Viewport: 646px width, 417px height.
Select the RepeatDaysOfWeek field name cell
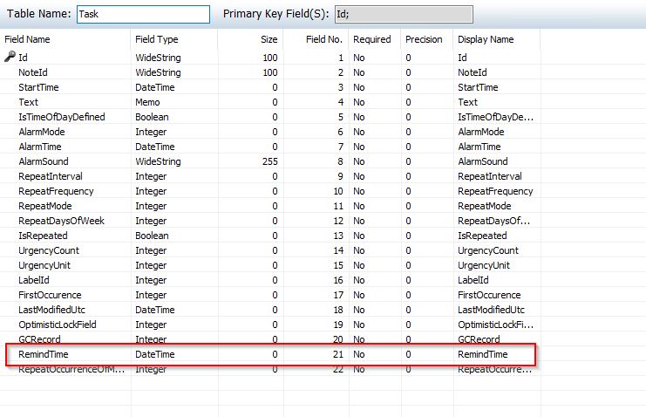tap(61, 221)
